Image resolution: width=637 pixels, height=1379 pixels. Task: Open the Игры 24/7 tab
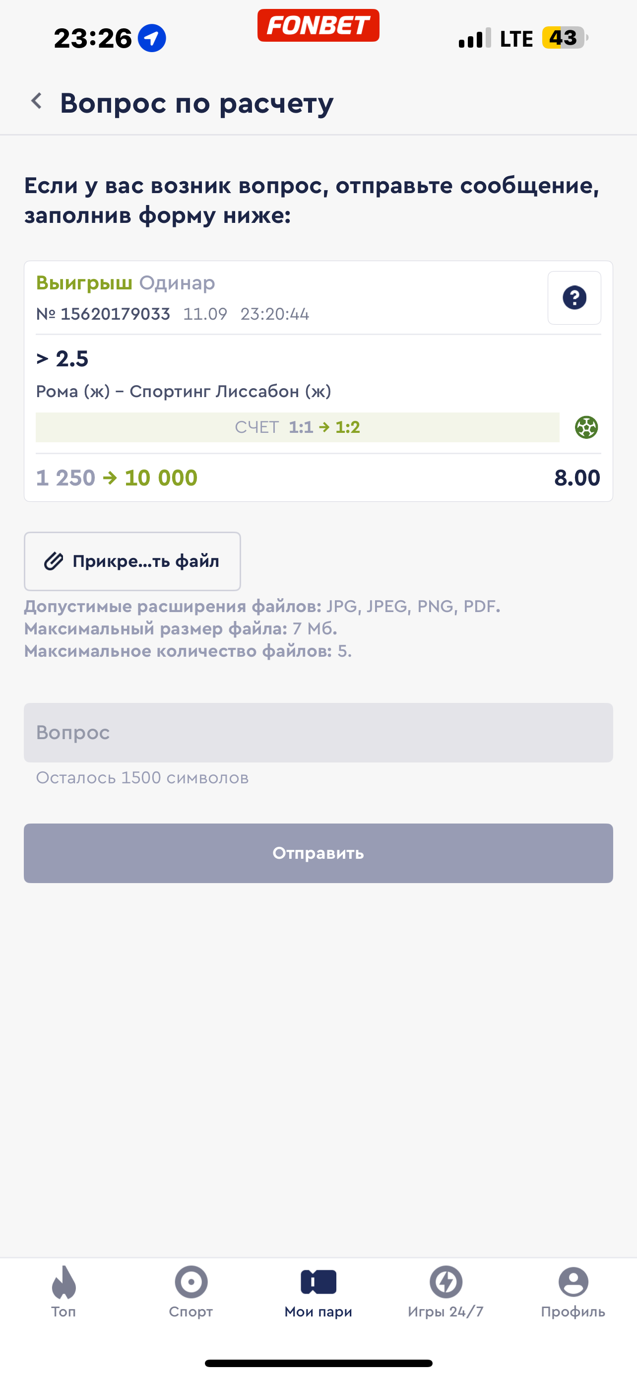(446, 1291)
